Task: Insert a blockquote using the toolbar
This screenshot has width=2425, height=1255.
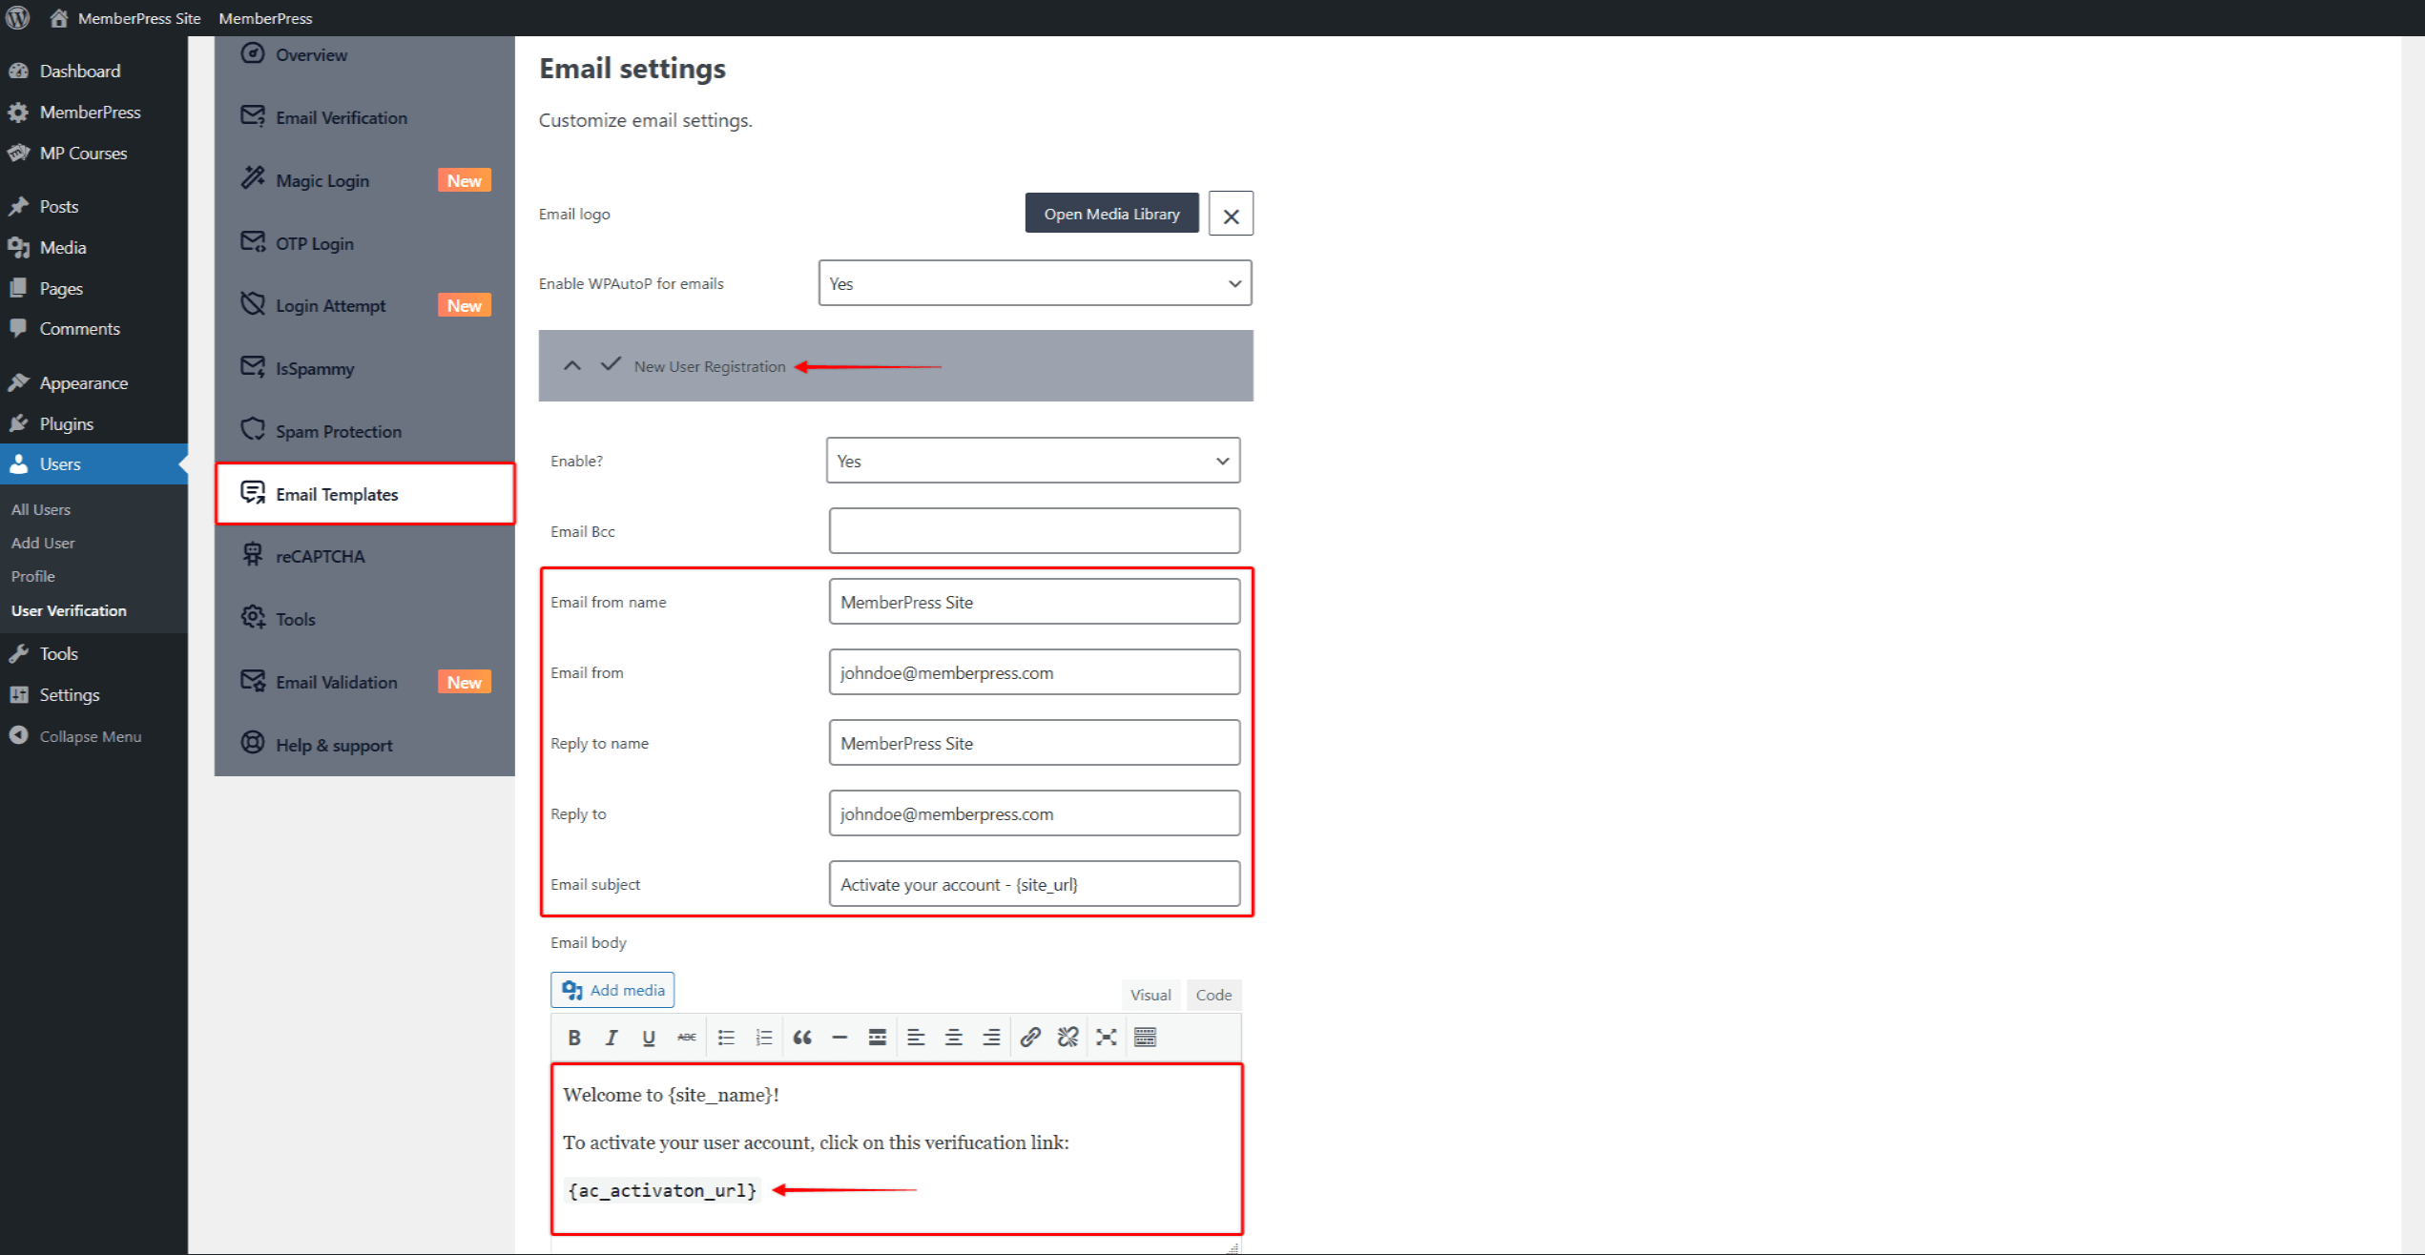Action: [x=802, y=1038]
